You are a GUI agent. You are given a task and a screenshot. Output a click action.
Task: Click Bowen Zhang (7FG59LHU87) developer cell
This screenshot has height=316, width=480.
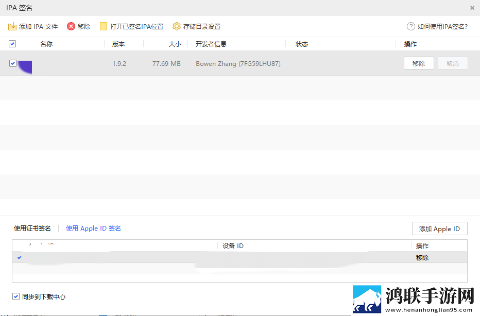point(238,64)
